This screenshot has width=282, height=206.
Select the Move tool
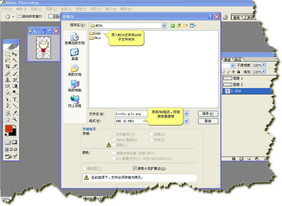point(15,54)
